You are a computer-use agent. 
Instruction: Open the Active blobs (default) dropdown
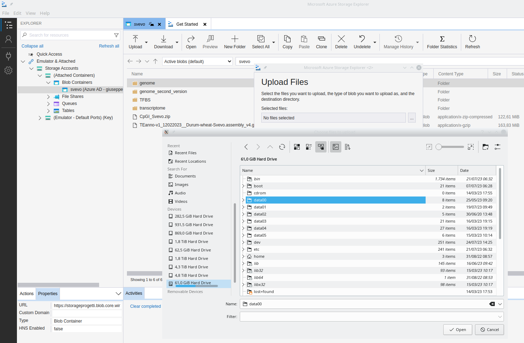coord(197,61)
